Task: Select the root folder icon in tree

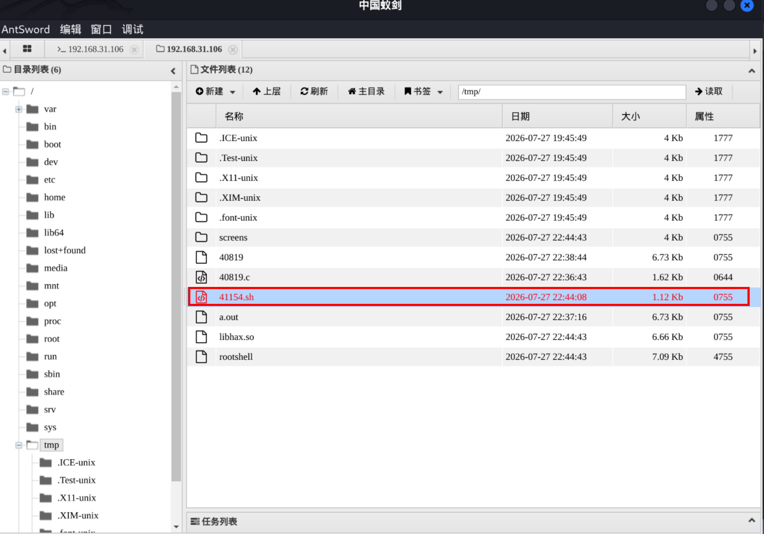Action: [x=33, y=339]
